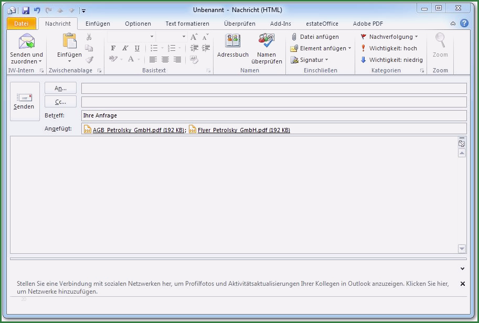
Task: Click the font color A icon
Action: click(131, 59)
